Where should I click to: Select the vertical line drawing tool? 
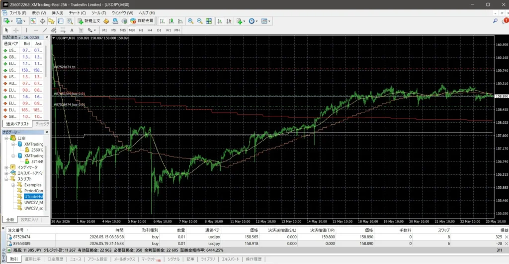tap(27, 30)
